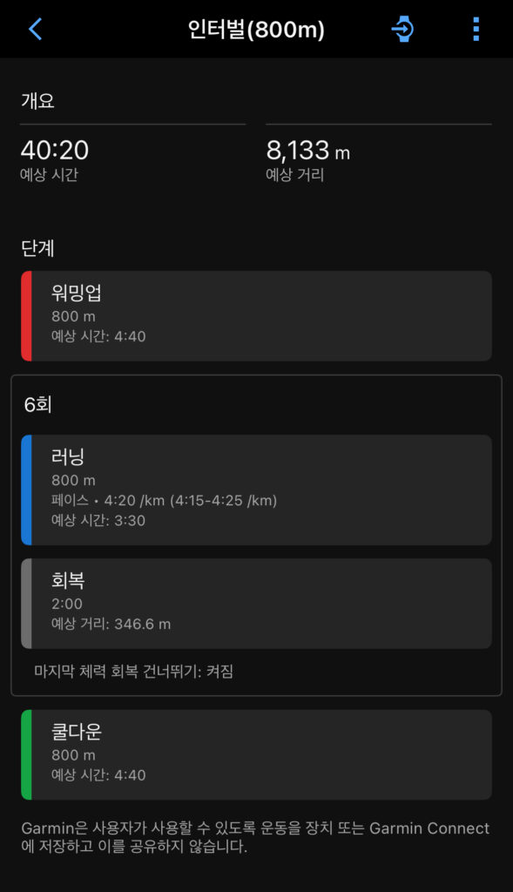
Task: Tap the 8,133 m estimated distance
Action: [x=307, y=150]
